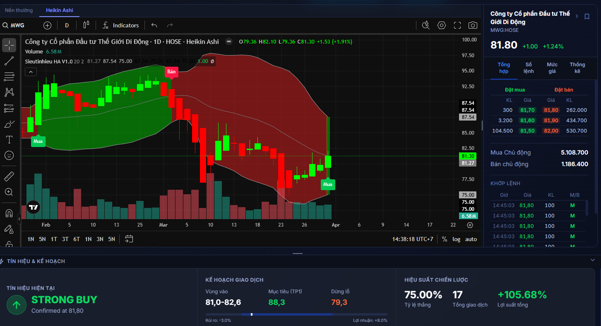Click the risk-reward progress bar
This screenshot has width=601, height=326.
[x=296, y=314]
